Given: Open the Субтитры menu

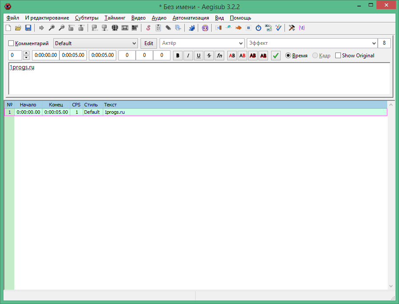Looking at the screenshot, I should (x=86, y=18).
